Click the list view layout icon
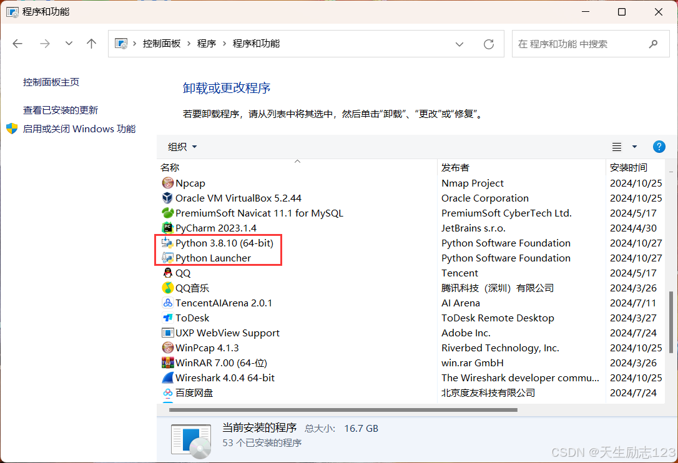The image size is (678, 463). 617,147
